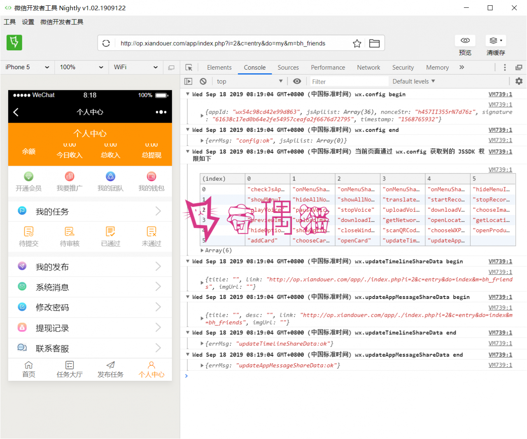Open the top context selector dropdown
The height and width of the screenshot is (439, 527).
pos(250,82)
